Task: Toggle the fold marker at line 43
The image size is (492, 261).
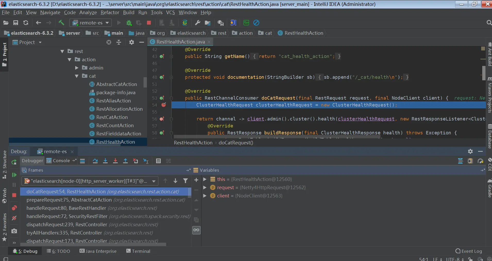Action: point(171,56)
